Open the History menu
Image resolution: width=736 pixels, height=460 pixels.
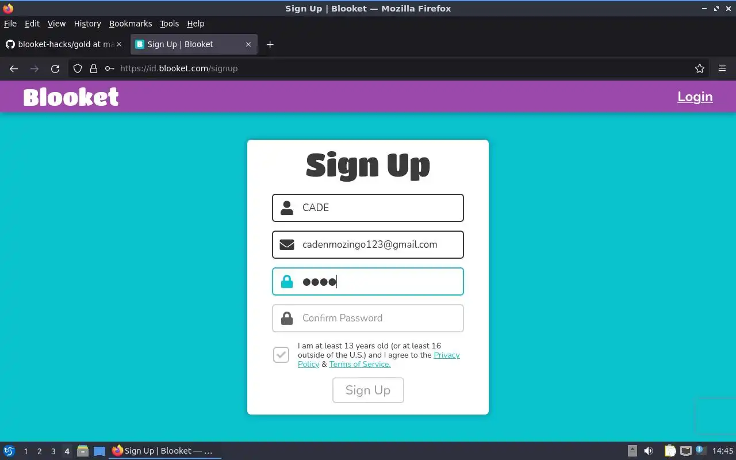87,24
